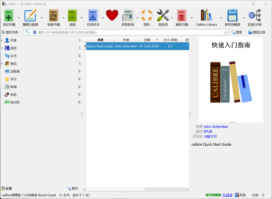
Task: Expand the Formats (格式) category arrow
Action: (2, 64)
